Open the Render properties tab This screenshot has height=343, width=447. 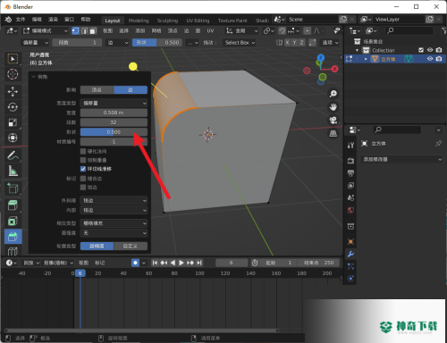[350, 161]
